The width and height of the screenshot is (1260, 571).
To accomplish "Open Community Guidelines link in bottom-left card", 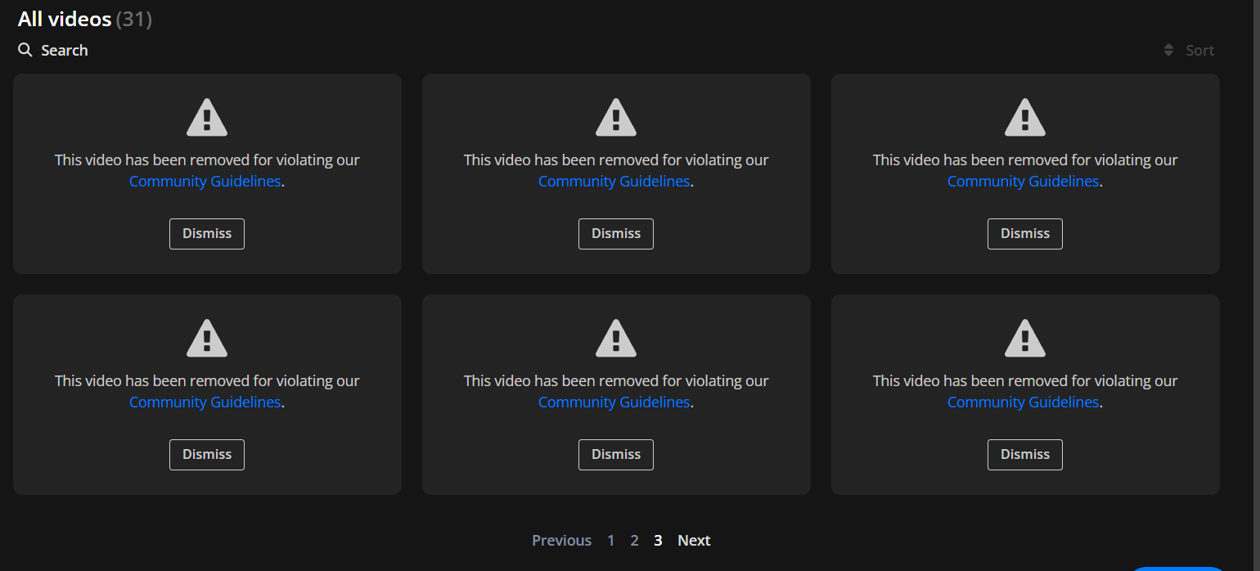I will (205, 402).
